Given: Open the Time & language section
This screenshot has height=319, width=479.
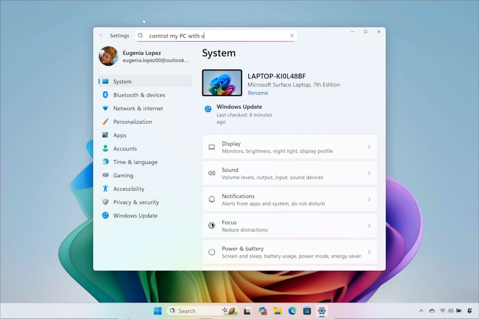Looking at the screenshot, I should pyautogui.click(x=135, y=162).
